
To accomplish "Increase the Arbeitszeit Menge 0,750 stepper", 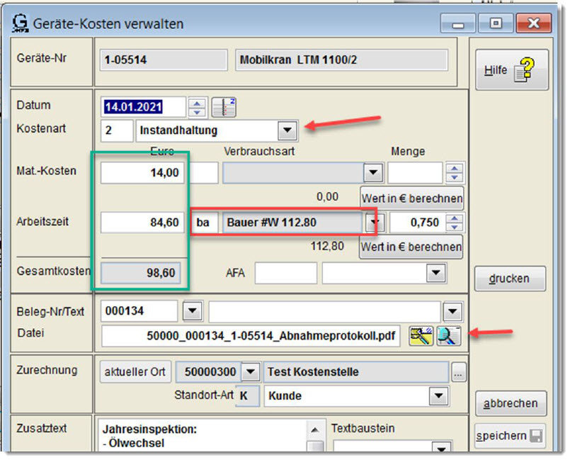I will [455, 218].
